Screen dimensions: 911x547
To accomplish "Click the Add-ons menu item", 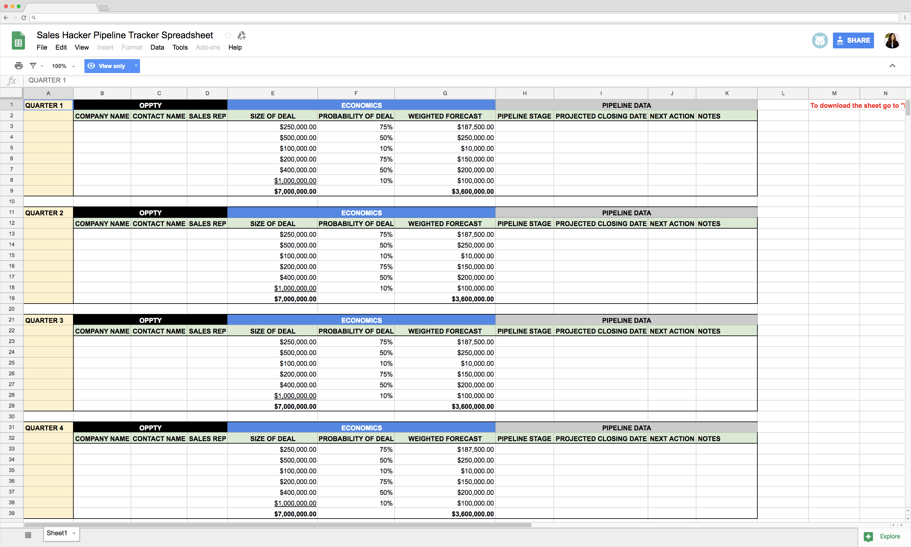I will 207,47.
